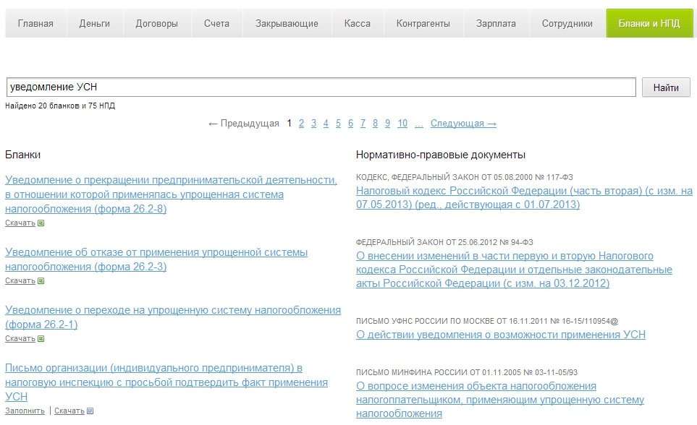The width and height of the screenshot is (697, 425).
Task: Select the Бланки и НПД tab
Action: coord(649,24)
